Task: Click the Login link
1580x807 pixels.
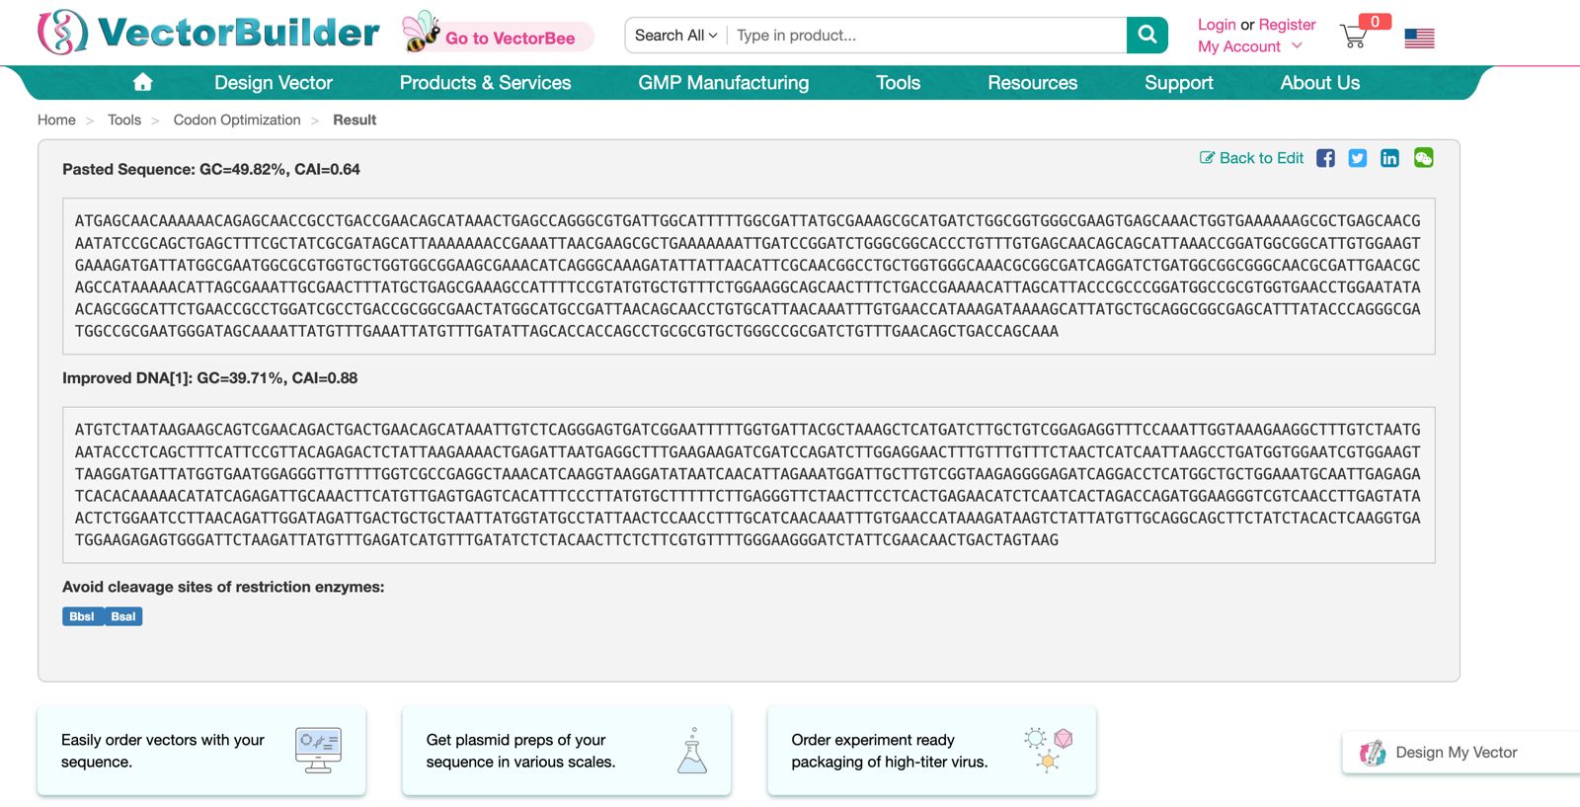Action: pyautogui.click(x=1217, y=25)
